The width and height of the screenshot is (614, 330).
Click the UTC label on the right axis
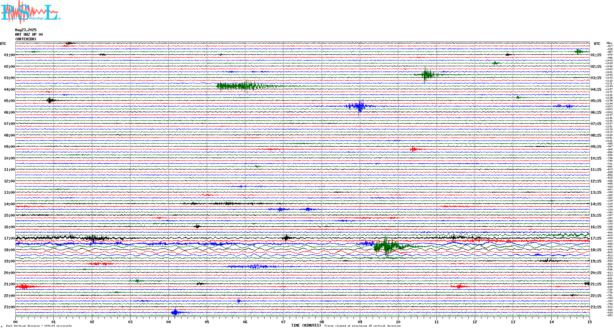pos(597,44)
